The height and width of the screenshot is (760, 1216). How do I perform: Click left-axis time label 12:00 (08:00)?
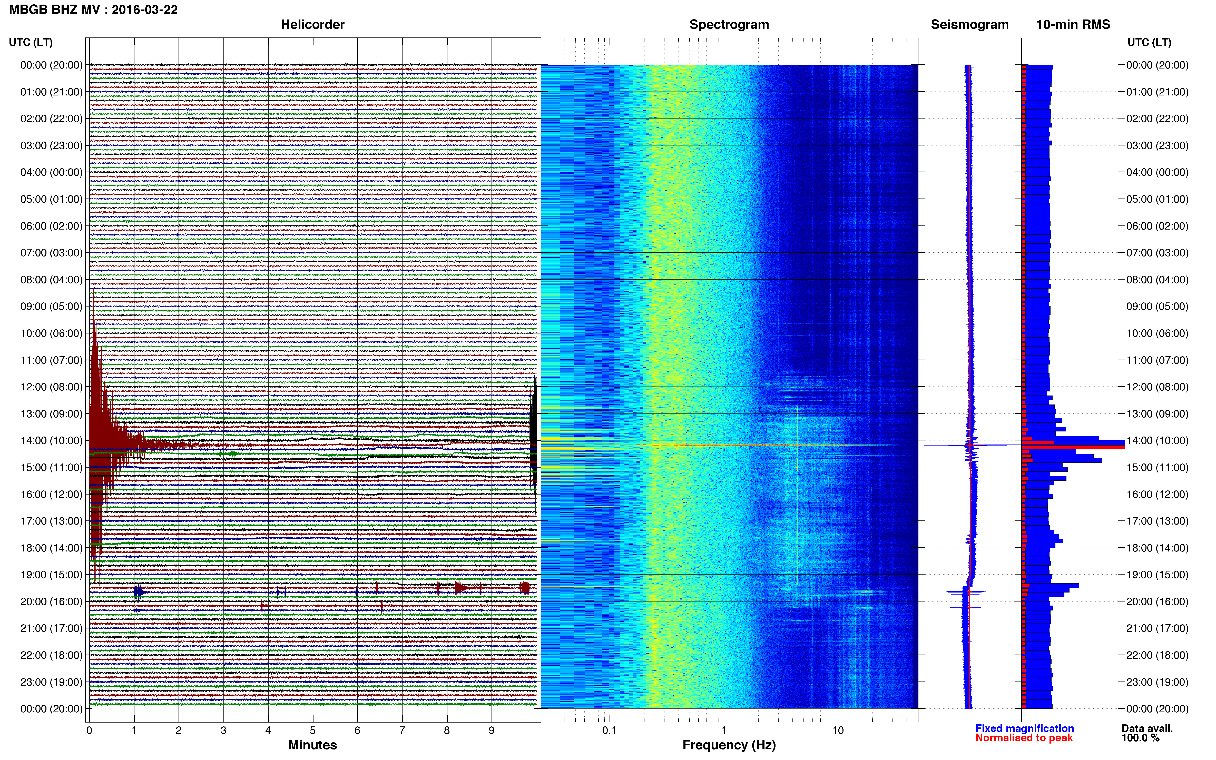pyautogui.click(x=51, y=387)
